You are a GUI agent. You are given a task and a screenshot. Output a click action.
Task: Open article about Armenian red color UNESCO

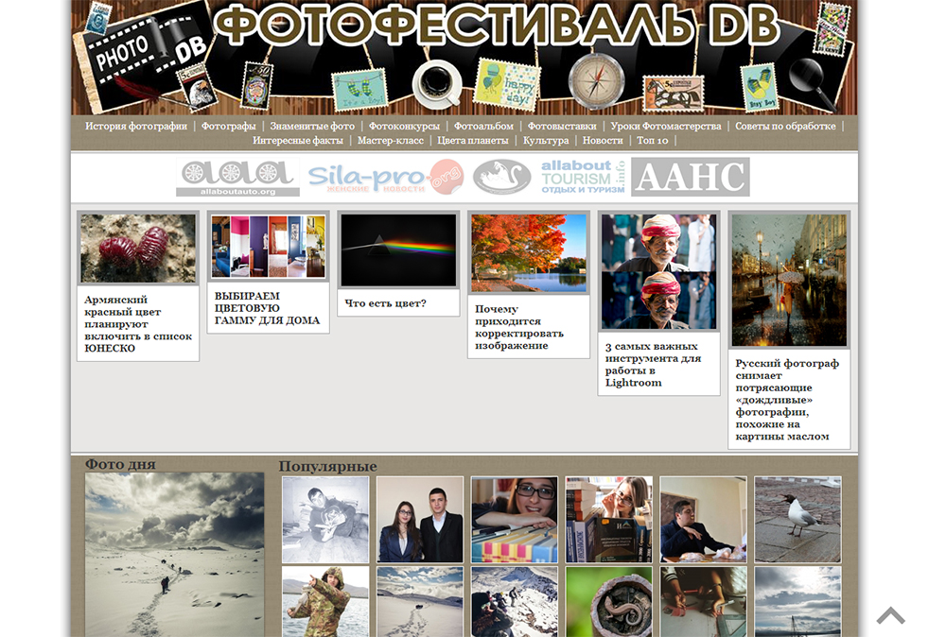point(138,324)
